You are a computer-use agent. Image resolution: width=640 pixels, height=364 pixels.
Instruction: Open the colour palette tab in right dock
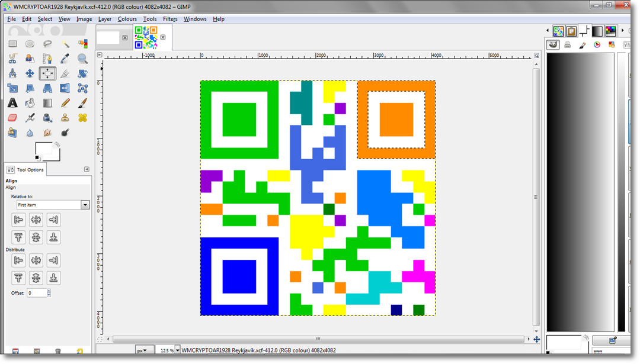(x=610, y=31)
